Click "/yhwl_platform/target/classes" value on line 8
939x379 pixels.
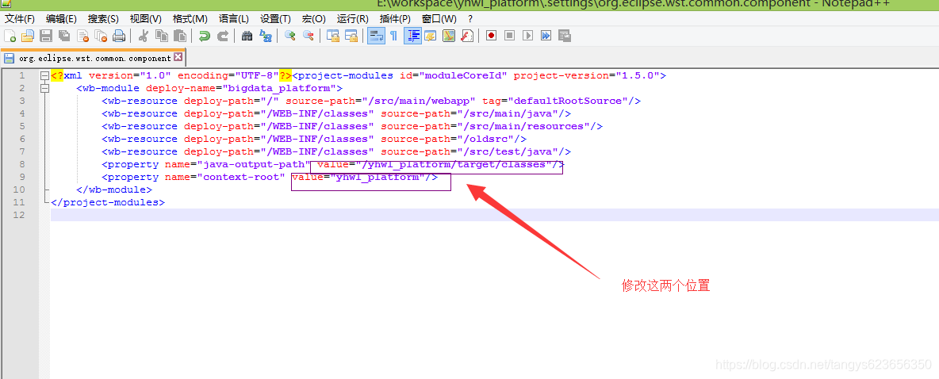click(x=453, y=164)
